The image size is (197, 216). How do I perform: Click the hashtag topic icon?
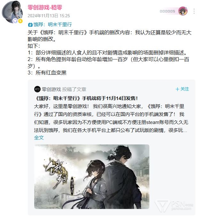click(30, 25)
